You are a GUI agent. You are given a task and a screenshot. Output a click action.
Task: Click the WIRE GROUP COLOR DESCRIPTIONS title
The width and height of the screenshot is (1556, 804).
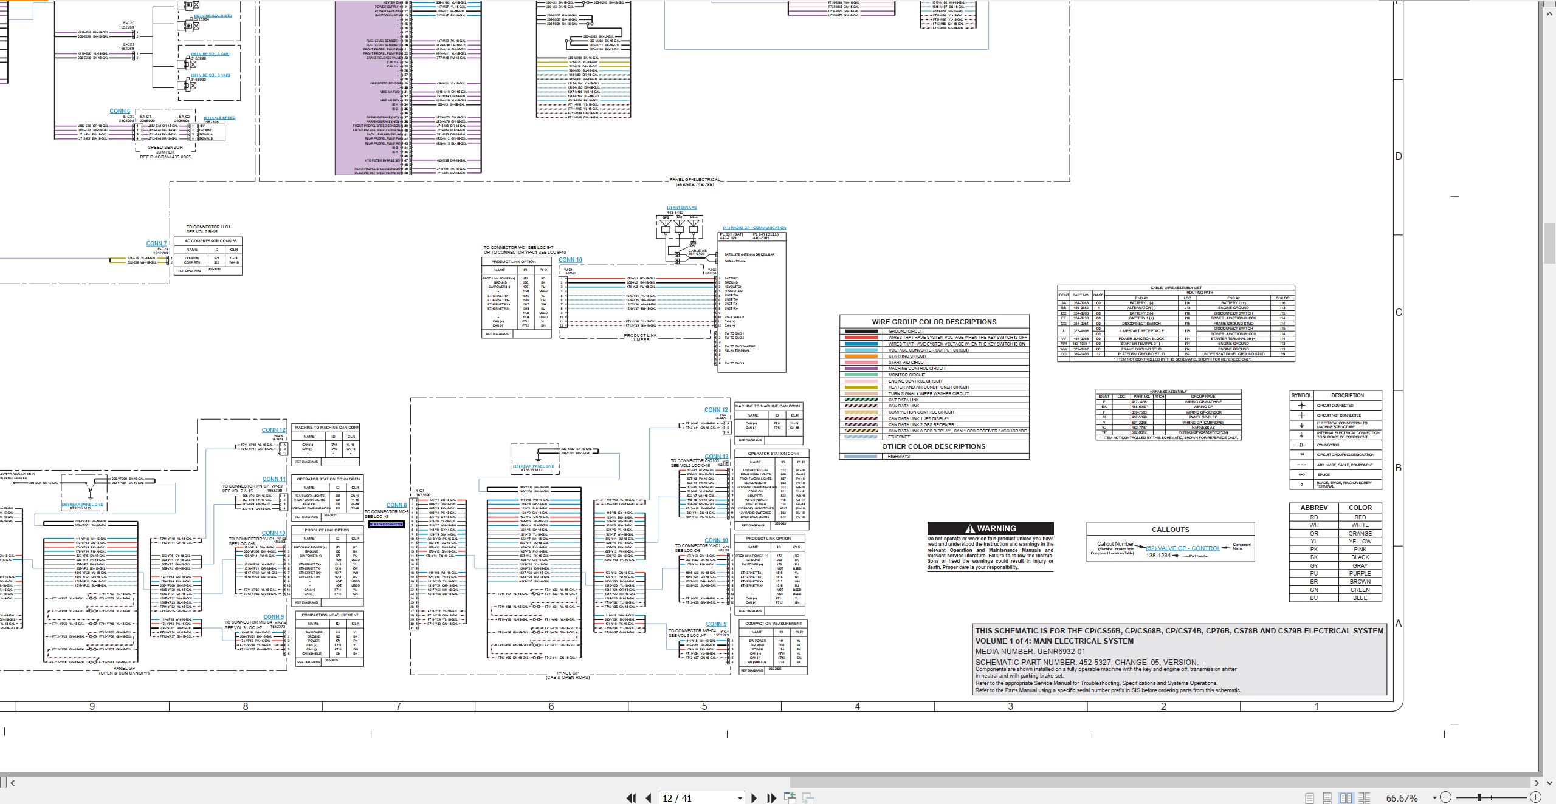(934, 322)
